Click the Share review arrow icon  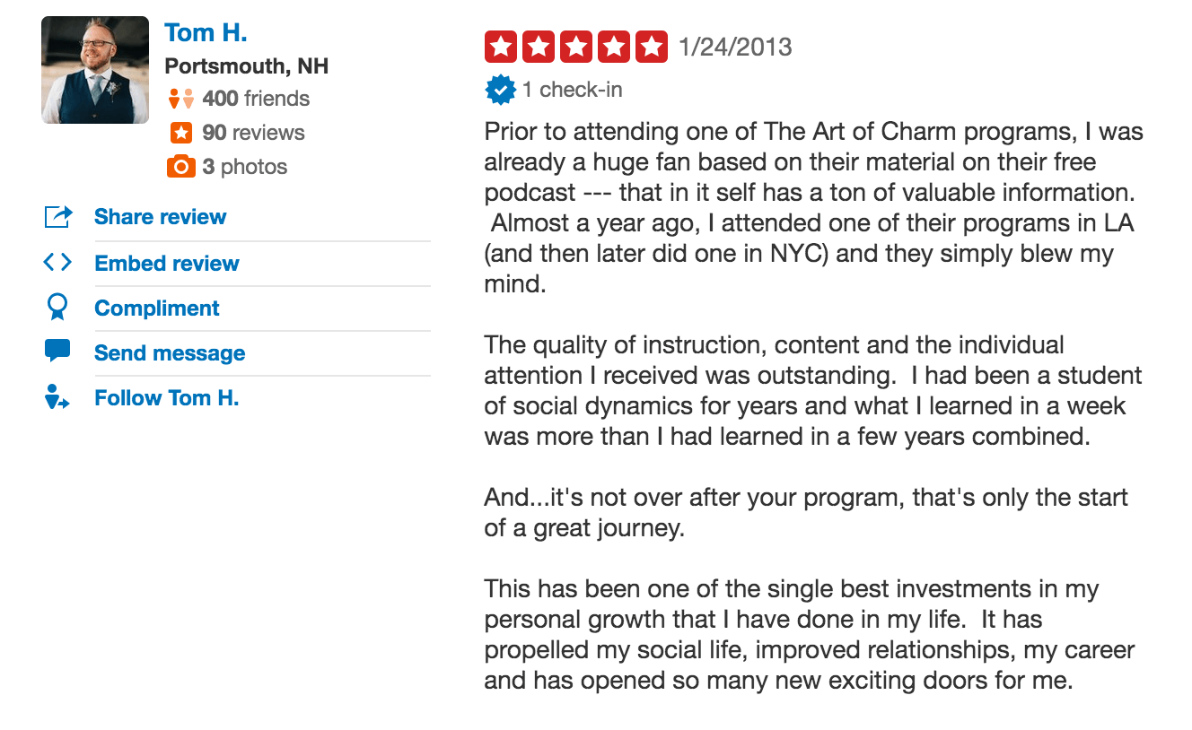click(x=57, y=216)
